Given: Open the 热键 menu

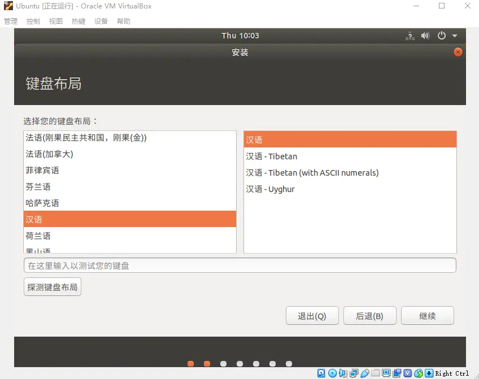Looking at the screenshot, I should coord(78,21).
